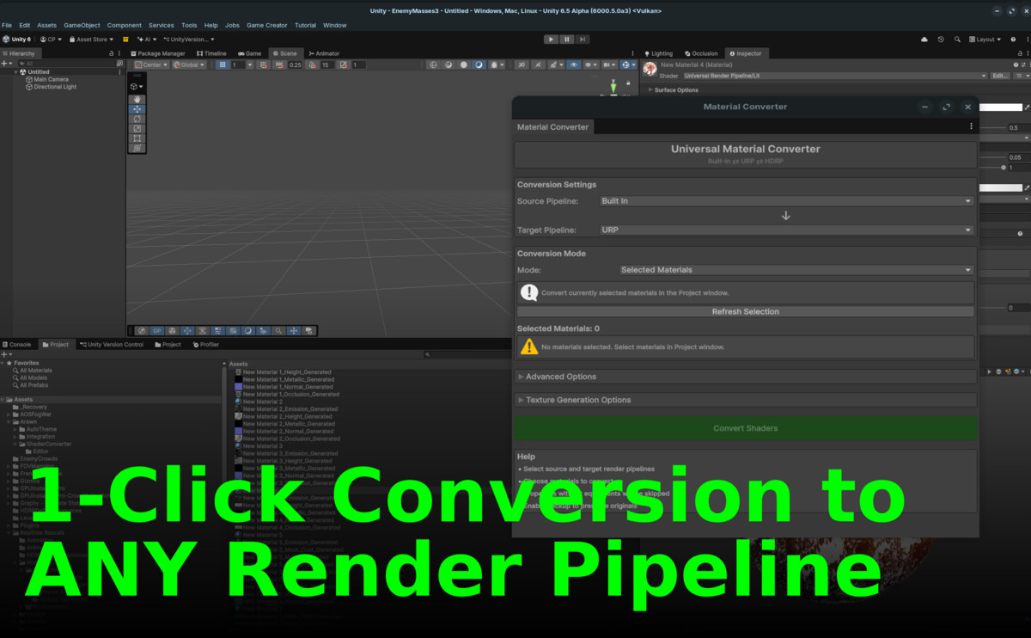Click the Play button

tap(551, 39)
